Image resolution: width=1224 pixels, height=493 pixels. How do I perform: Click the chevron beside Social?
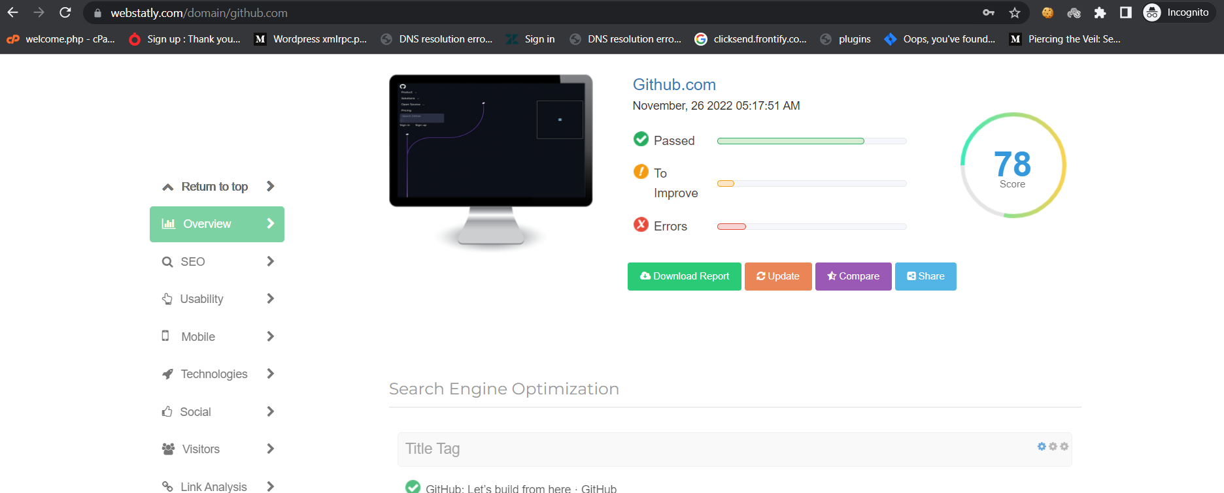[x=271, y=411]
